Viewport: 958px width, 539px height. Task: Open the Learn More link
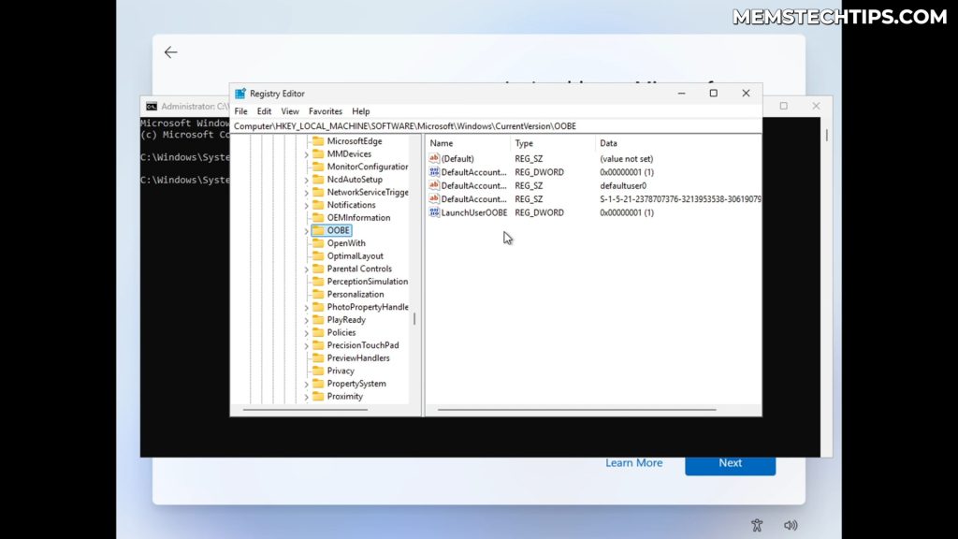634,462
